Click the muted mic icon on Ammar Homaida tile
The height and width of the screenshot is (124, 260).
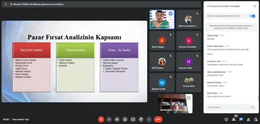[x=197, y=35]
